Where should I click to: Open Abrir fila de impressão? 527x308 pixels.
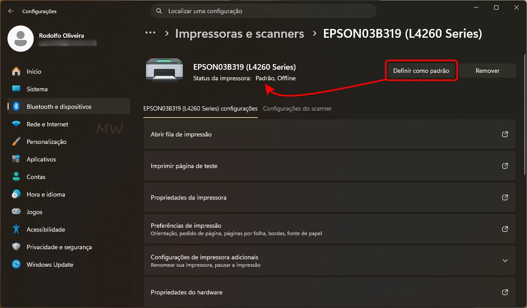[x=330, y=134]
